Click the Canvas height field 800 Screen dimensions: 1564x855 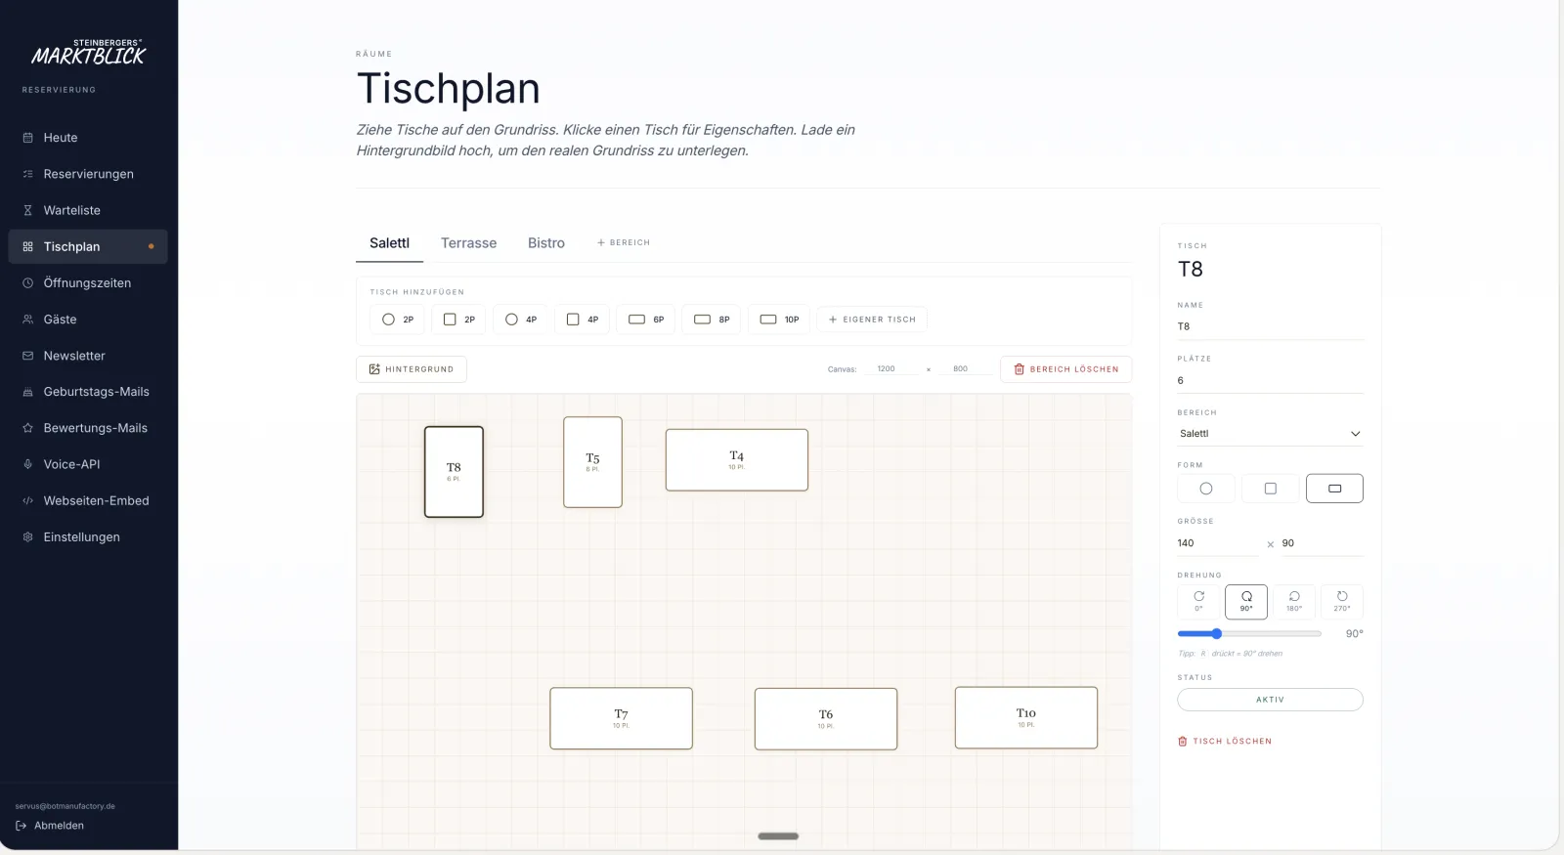click(x=965, y=369)
